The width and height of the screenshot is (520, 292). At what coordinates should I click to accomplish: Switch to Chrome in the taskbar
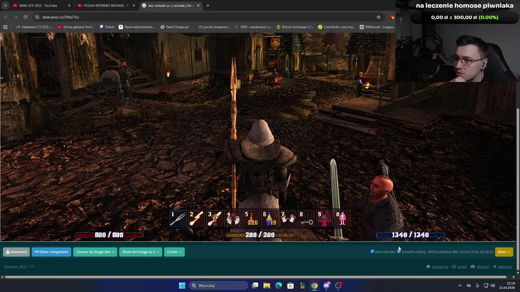point(314,286)
